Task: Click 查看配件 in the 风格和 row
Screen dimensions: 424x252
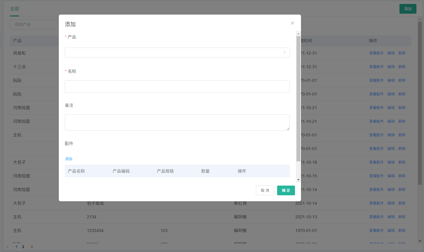Action: point(376,53)
